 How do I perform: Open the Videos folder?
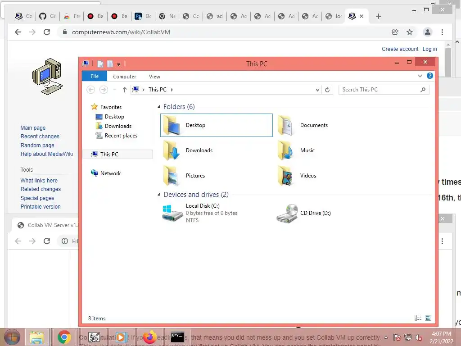coord(297,176)
